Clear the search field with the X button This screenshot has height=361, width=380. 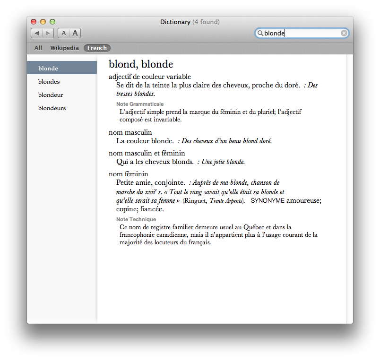pyautogui.click(x=344, y=33)
